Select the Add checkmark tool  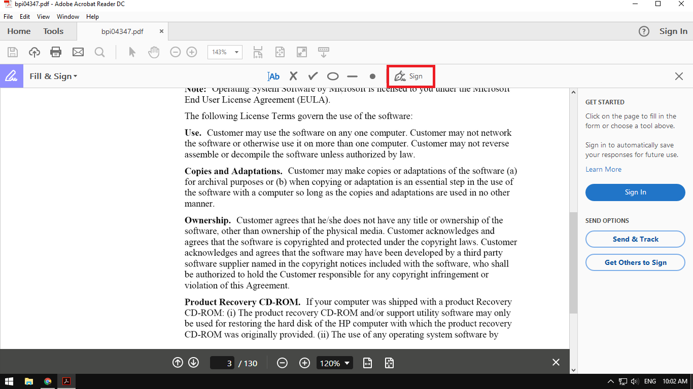pyautogui.click(x=313, y=76)
